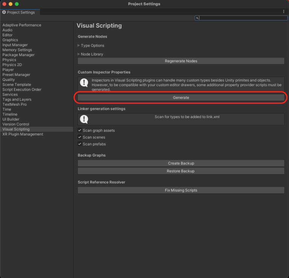Open Adaptive Performance settings
Viewport: 289px width, 278px height.
22,25
